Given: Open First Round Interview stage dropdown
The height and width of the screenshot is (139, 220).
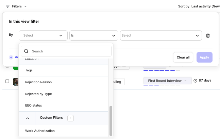Looking at the screenshot, I should (x=167, y=81).
